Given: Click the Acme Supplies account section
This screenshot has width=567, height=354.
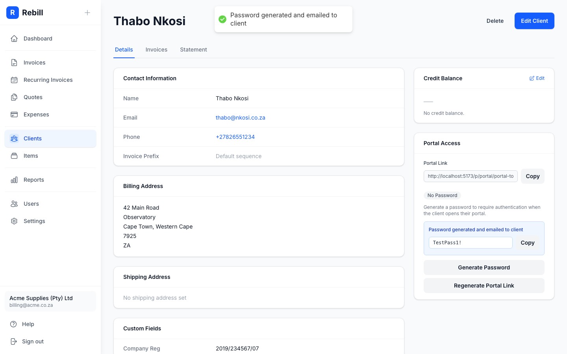Looking at the screenshot, I should [50, 301].
